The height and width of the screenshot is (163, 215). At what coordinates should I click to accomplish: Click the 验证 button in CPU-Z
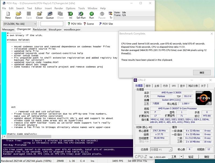tap(191, 157)
